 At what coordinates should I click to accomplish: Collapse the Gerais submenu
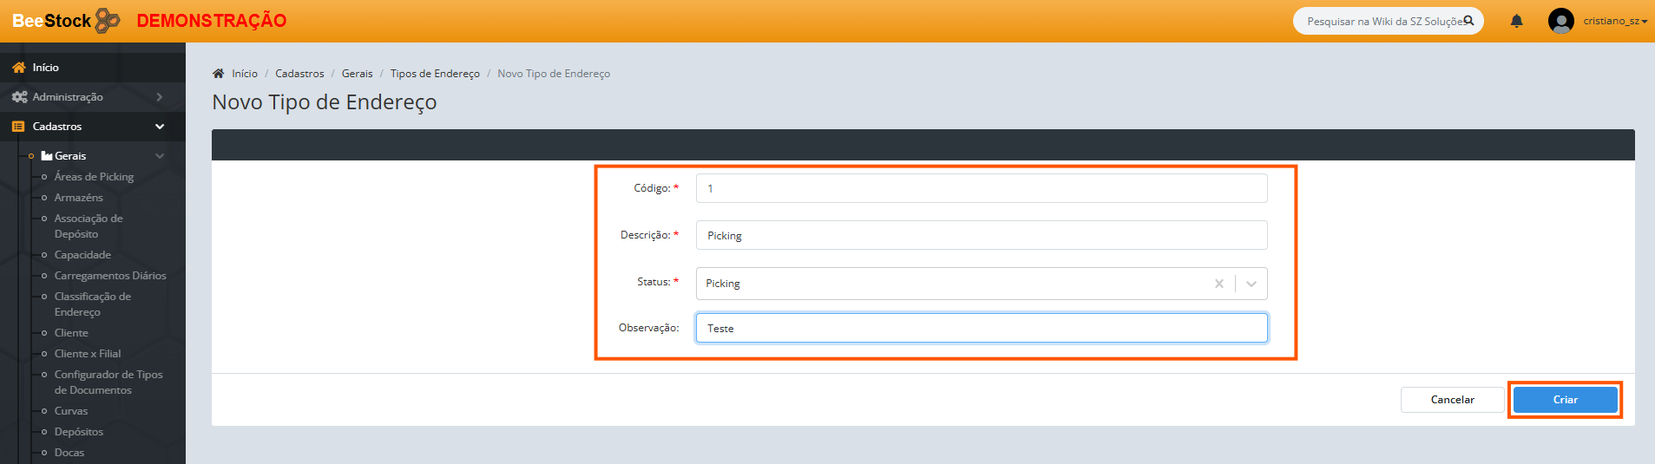(x=159, y=156)
